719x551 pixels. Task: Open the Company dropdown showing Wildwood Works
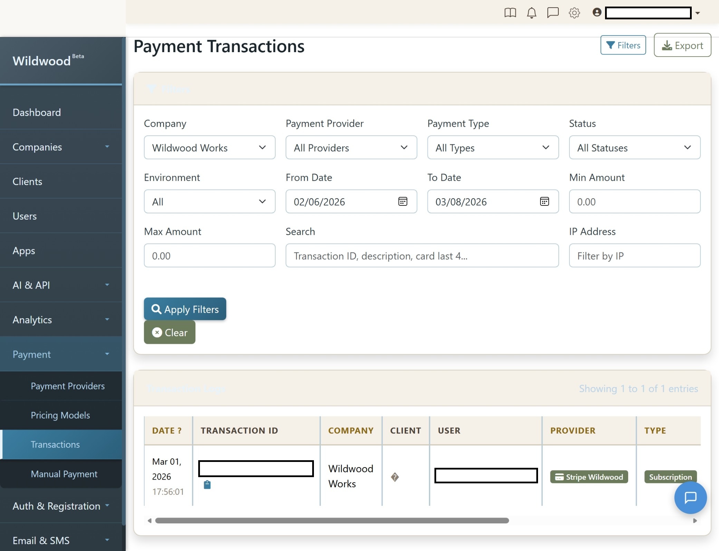tap(209, 147)
